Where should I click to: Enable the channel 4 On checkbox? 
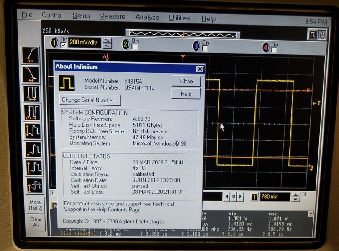(x=274, y=50)
